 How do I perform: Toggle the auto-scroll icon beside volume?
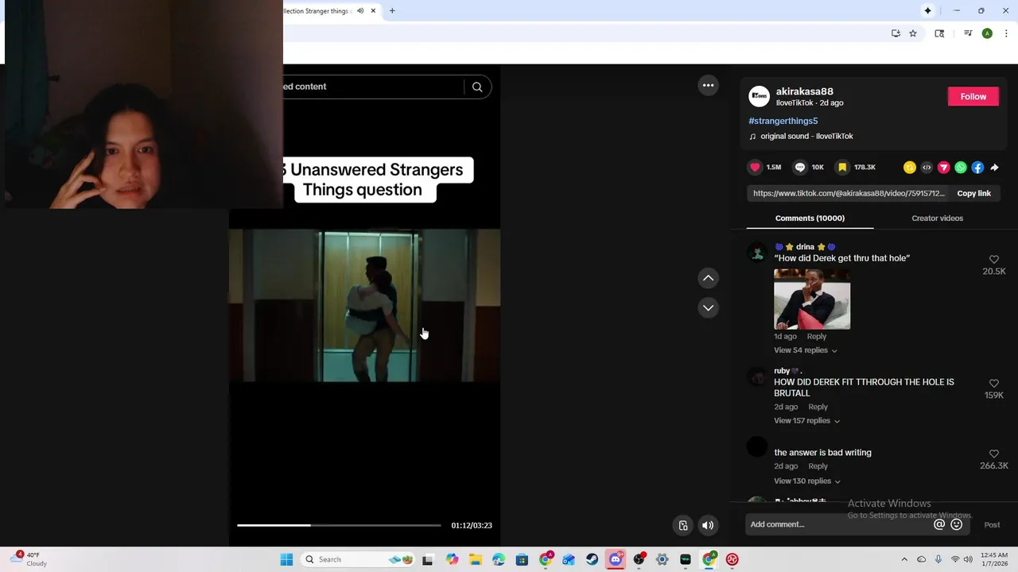(x=683, y=525)
